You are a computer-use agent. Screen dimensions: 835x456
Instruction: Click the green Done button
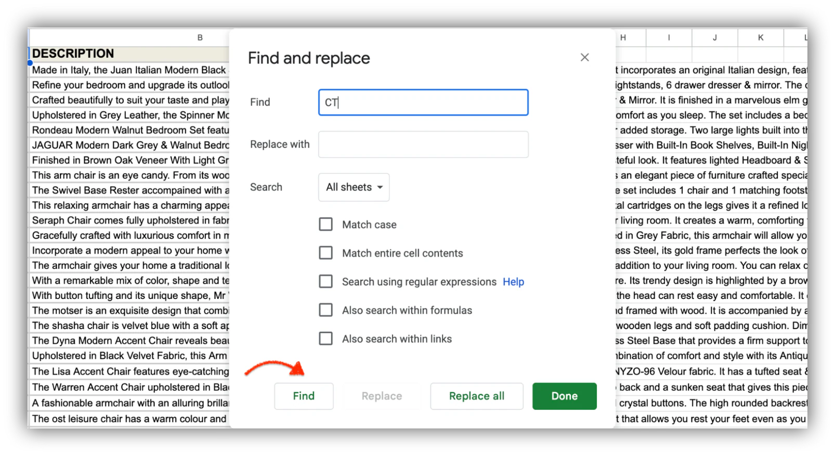click(565, 396)
